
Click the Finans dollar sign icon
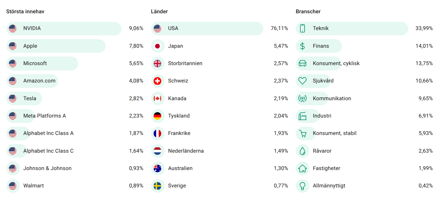pyautogui.click(x=303, y=46)
